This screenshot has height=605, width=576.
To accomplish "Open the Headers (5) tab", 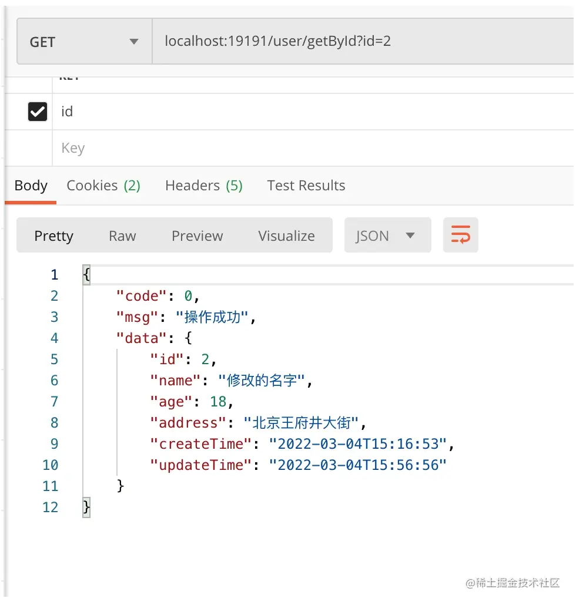I will pyautogui.click(x=203, y=185).
